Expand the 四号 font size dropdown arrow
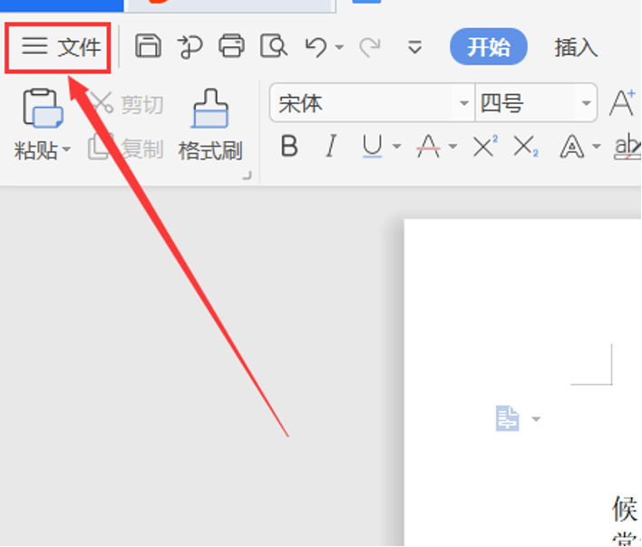Image resolution: width=642 pixels, height=547 pixels. 587,103
